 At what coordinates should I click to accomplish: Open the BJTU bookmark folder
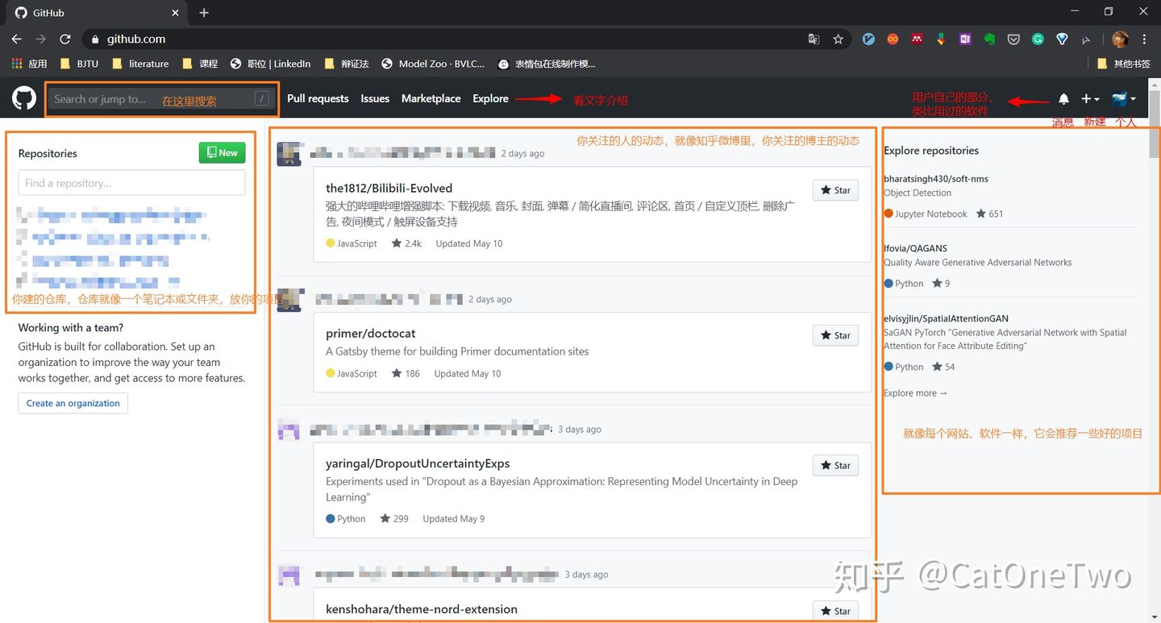79,64
